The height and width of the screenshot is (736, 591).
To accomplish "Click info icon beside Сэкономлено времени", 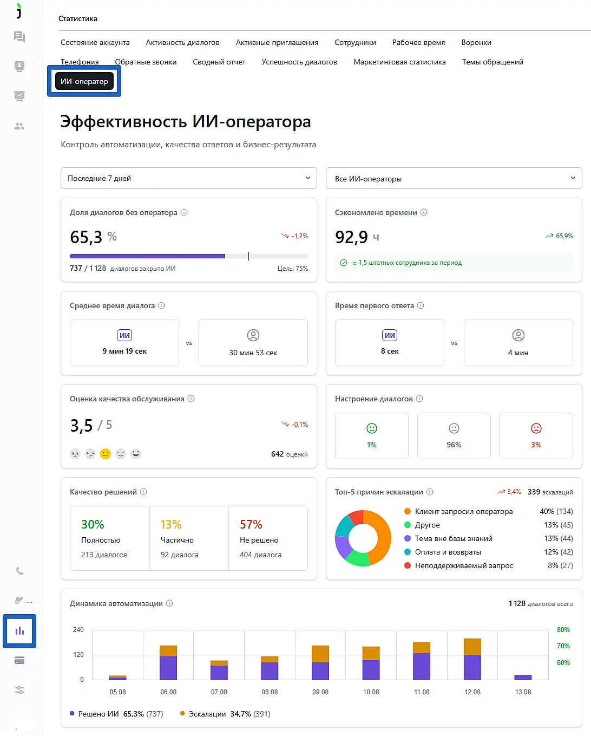I will 424,212.
